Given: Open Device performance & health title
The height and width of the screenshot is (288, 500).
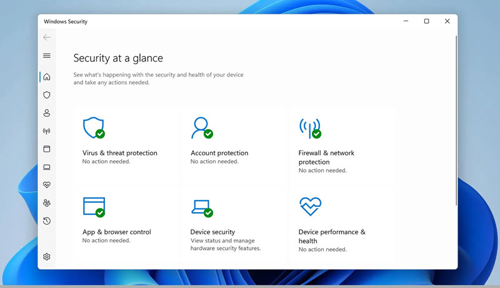Looking at the screenshot, I should [x=332, y=236].
